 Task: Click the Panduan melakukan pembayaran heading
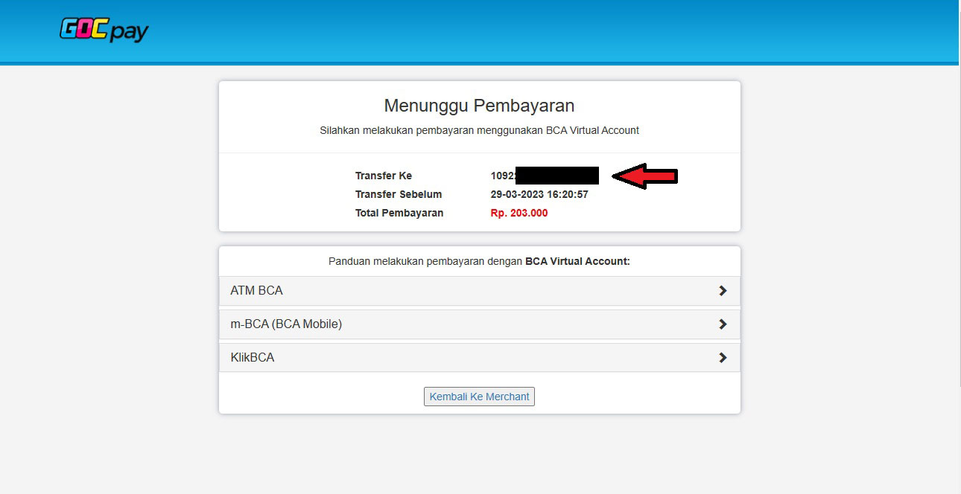479,262
